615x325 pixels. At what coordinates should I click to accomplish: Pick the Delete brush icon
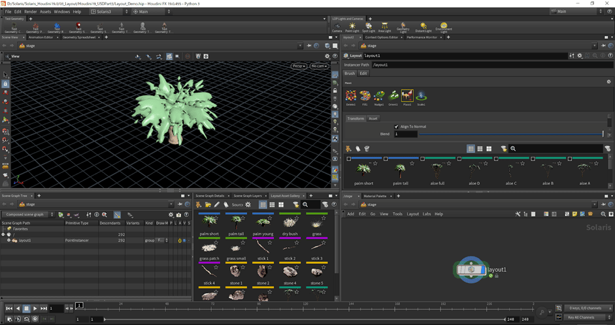tap(351, 97)
